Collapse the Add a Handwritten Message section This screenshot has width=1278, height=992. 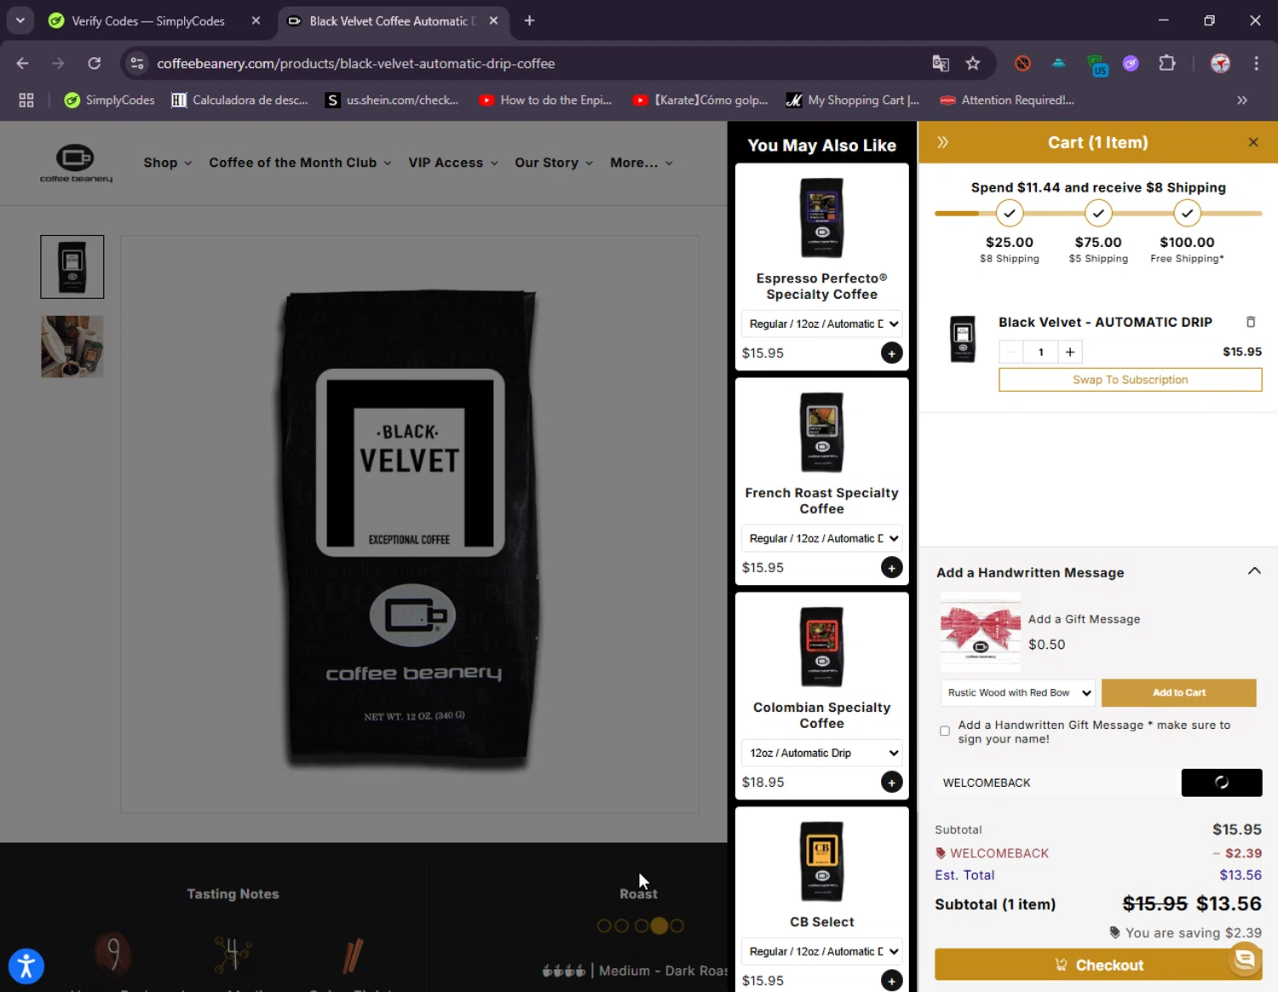click(1254, 571)
